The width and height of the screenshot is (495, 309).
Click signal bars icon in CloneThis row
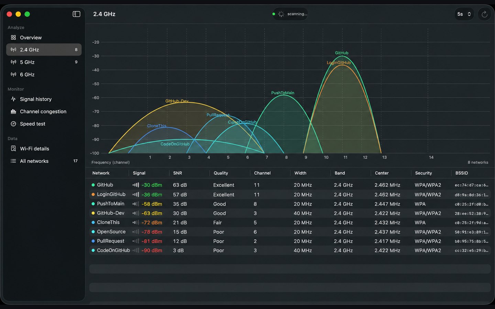pyautogui.click(x=136, y=222)
